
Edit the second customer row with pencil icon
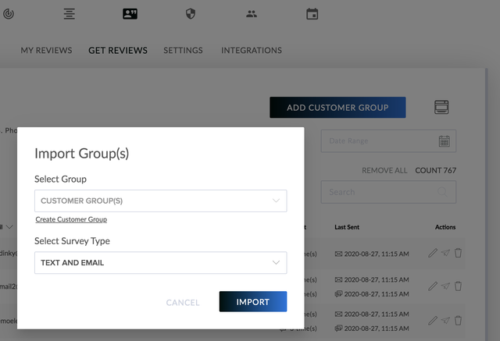(x=433, y=286)
